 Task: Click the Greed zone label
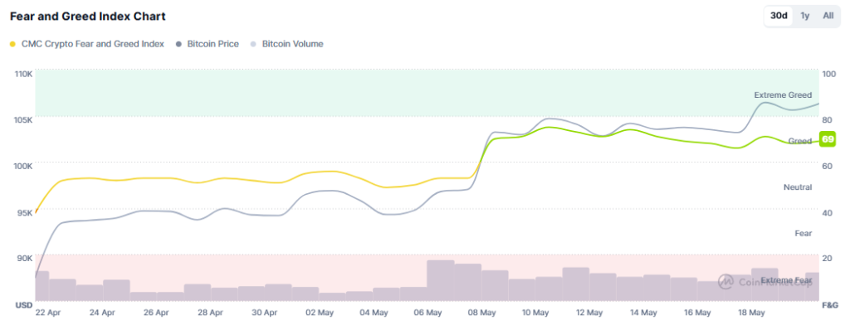point(799,142)
